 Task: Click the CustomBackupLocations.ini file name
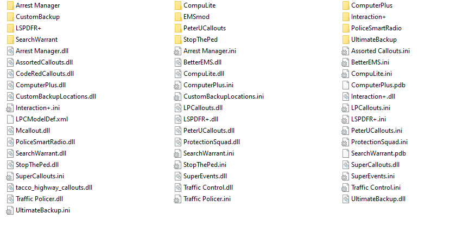point(224,96)
